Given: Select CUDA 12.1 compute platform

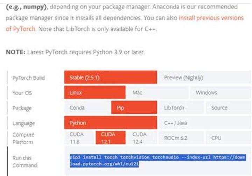Looking at the screenshot, I should pos(111,138).
